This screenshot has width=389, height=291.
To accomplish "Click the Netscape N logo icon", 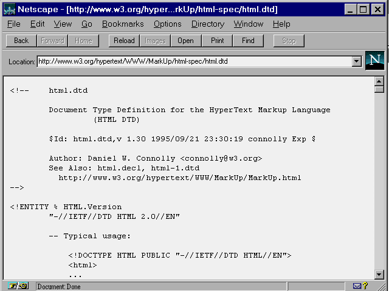I will click(375, 61).
